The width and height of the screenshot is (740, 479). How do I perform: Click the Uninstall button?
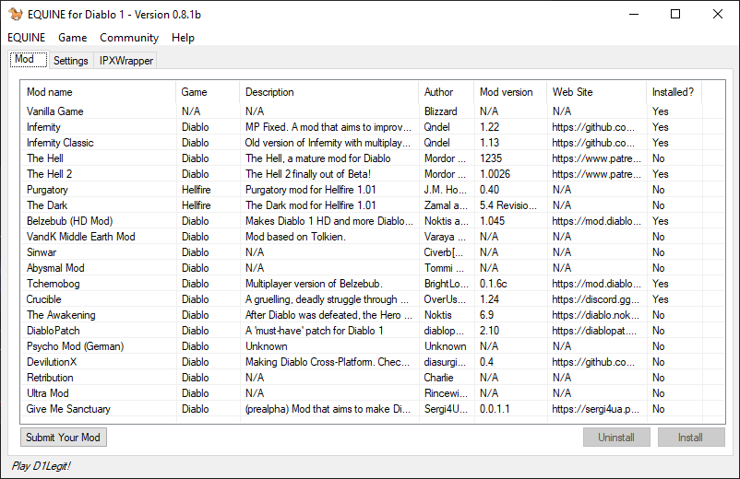tap(616, 437)
